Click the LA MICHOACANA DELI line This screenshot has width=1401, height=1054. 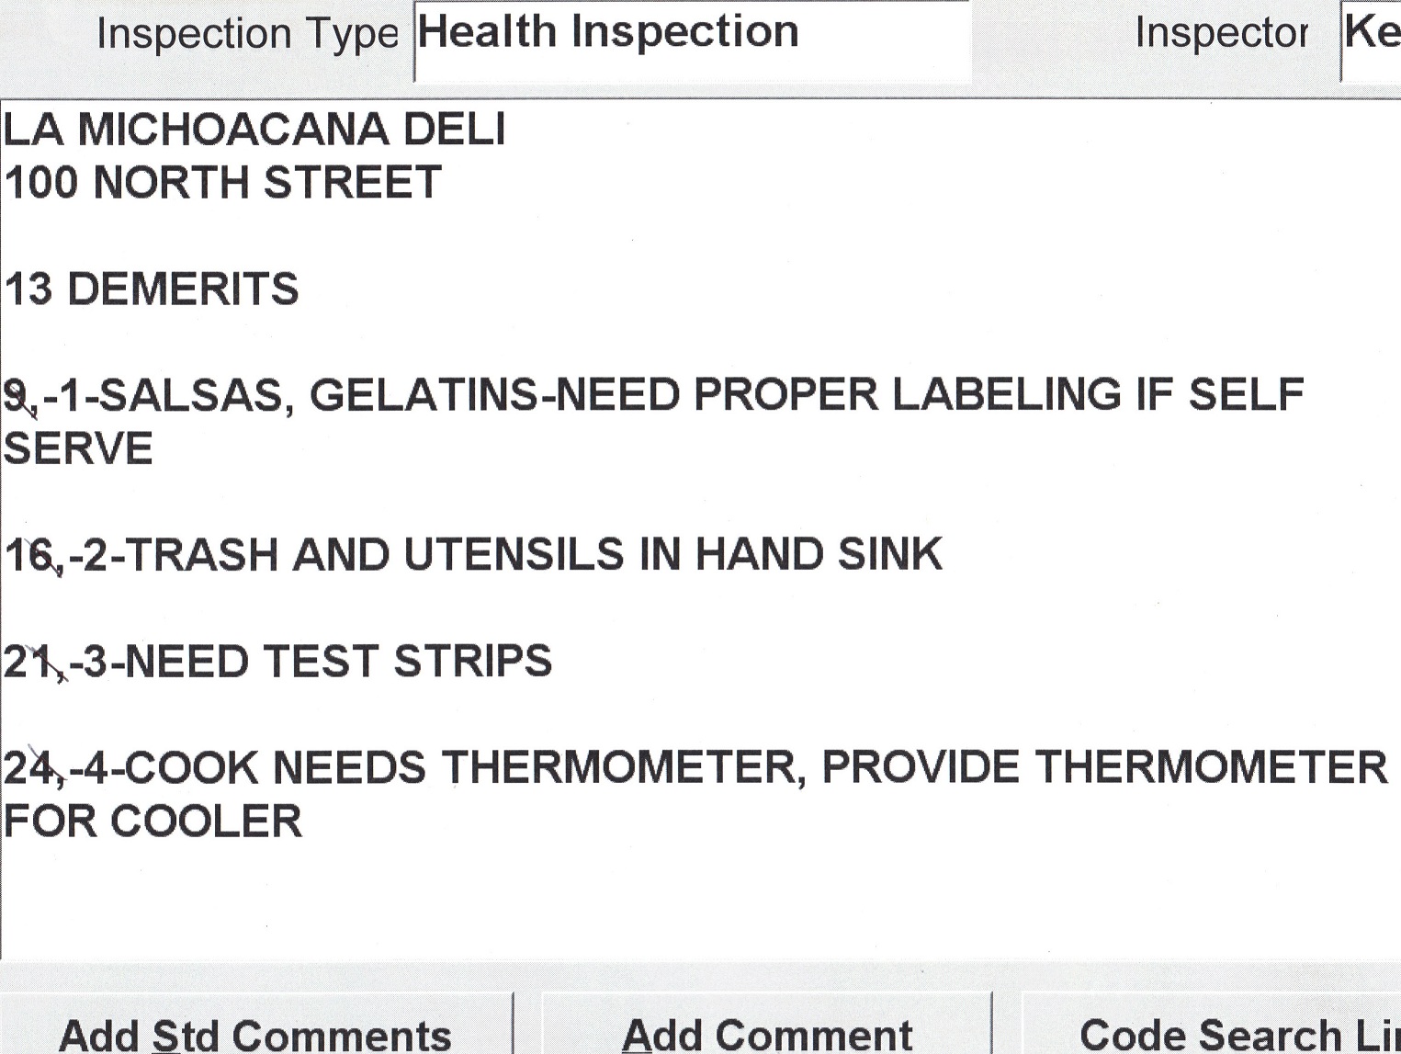tap(254, 130)
